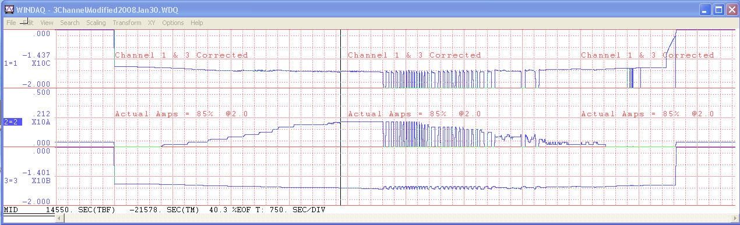The image size is (740, 225).
Task: Open the Edit menu
Action: (27, 23)
